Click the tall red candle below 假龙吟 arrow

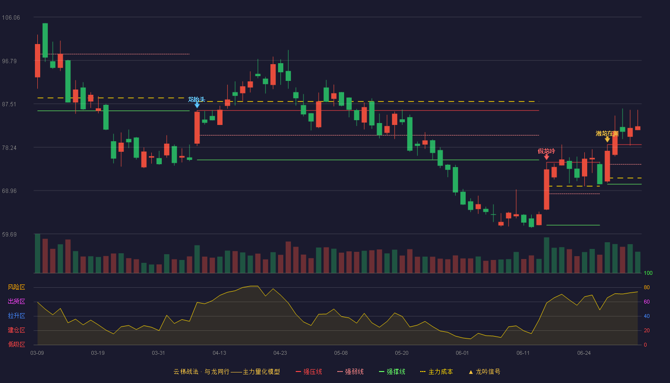point(547,190)
